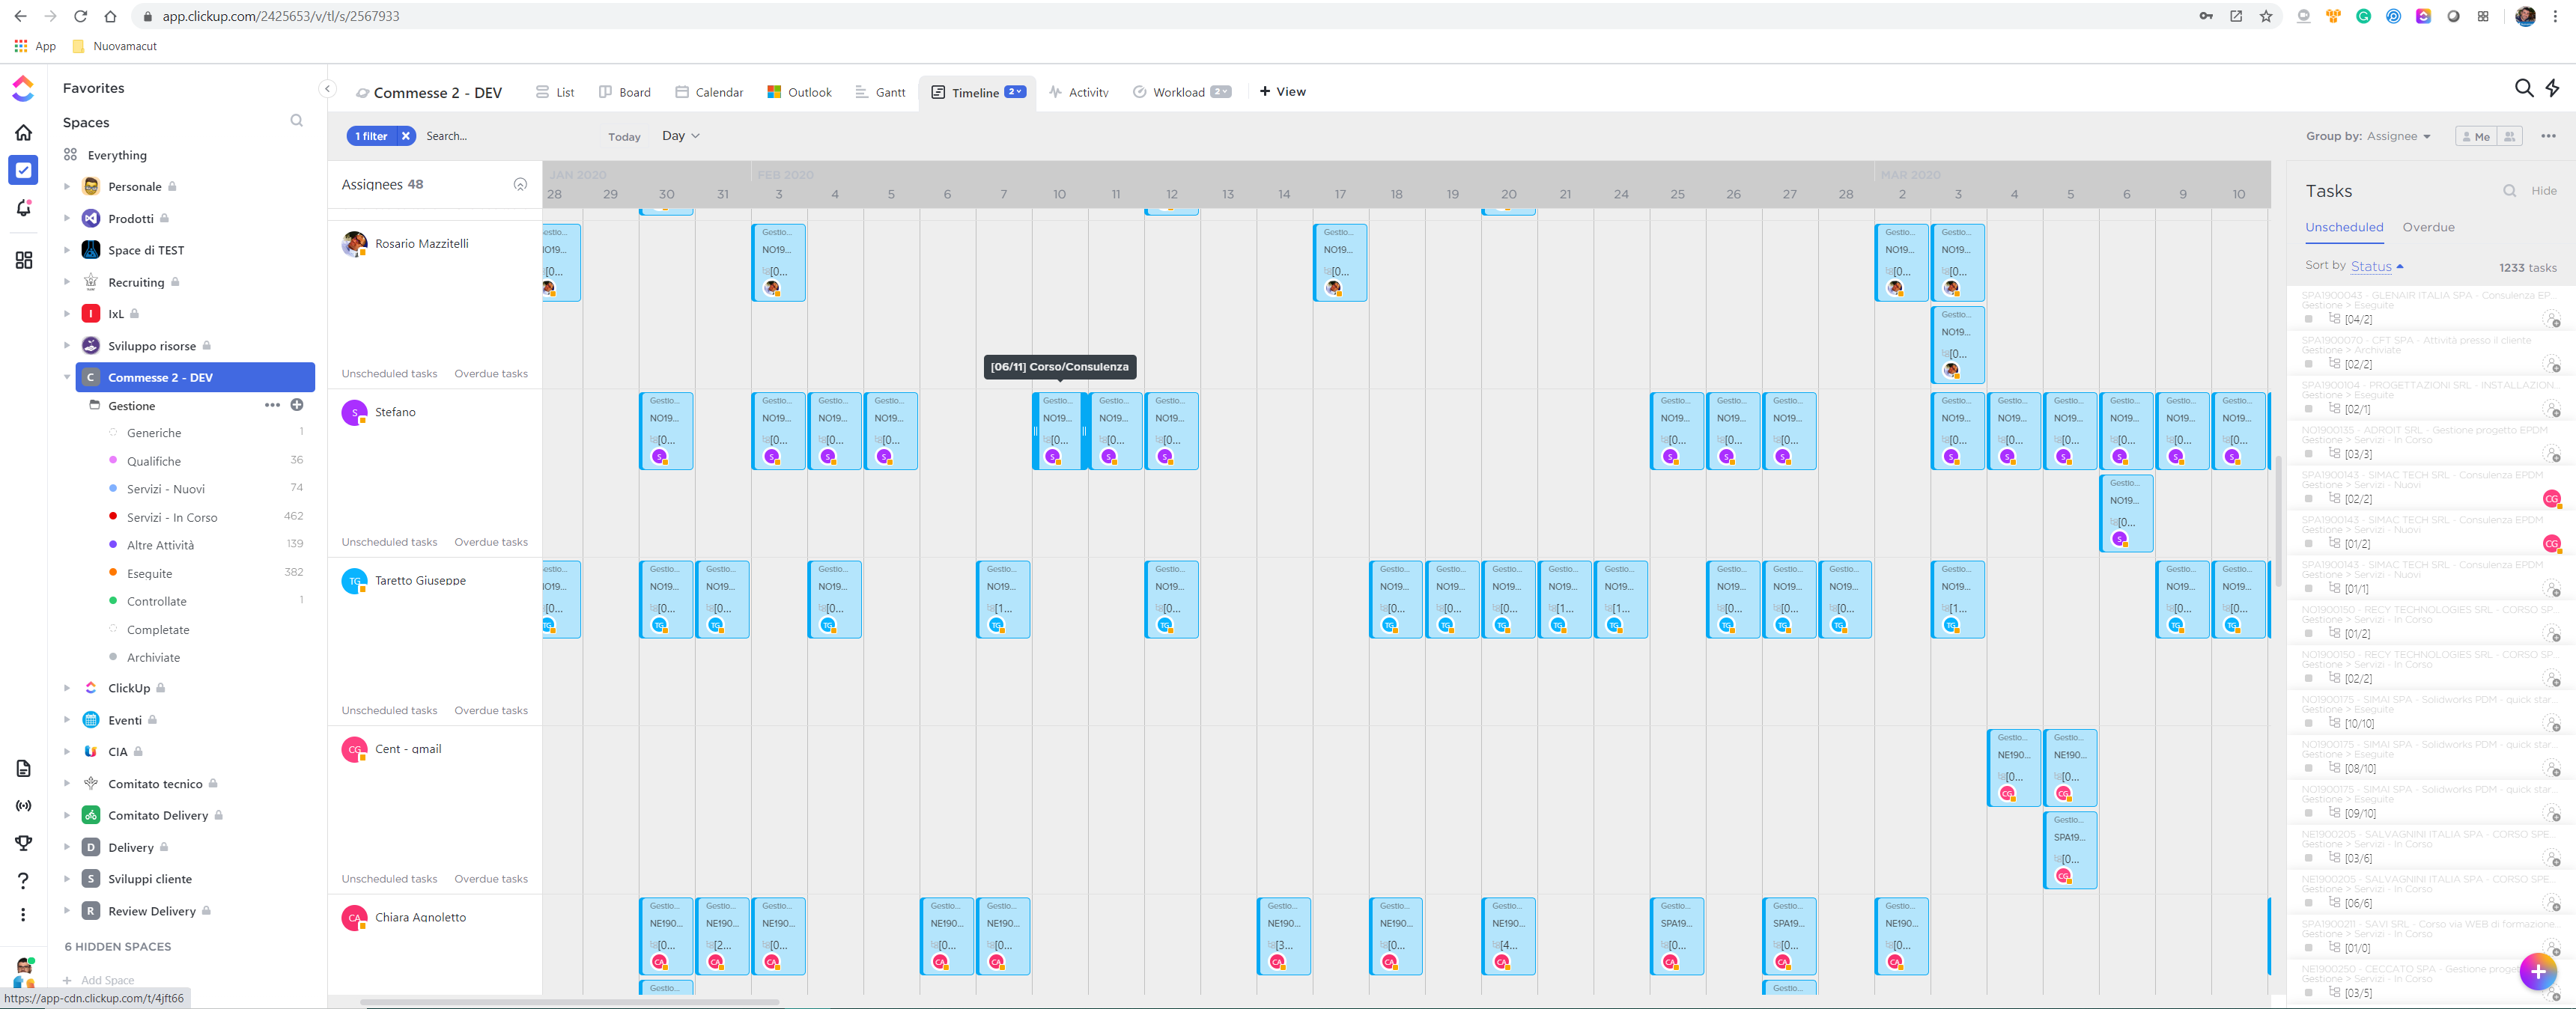Open Home from the left sidebar
Viewport: 2576px width, 1009px height.
24,132
